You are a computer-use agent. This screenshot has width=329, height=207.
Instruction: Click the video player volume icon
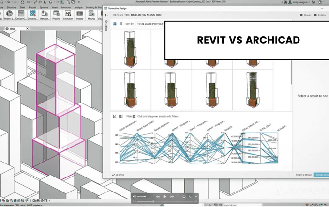click(135, 196)
